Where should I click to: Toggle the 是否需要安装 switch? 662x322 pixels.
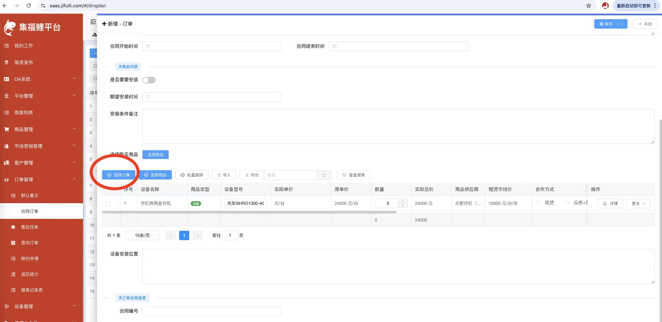point(149,80)
